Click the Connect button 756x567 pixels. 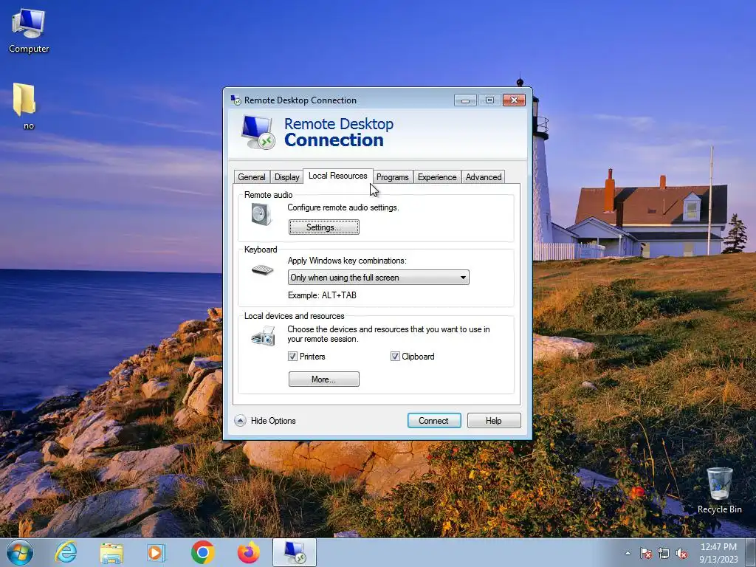(434, 420)
